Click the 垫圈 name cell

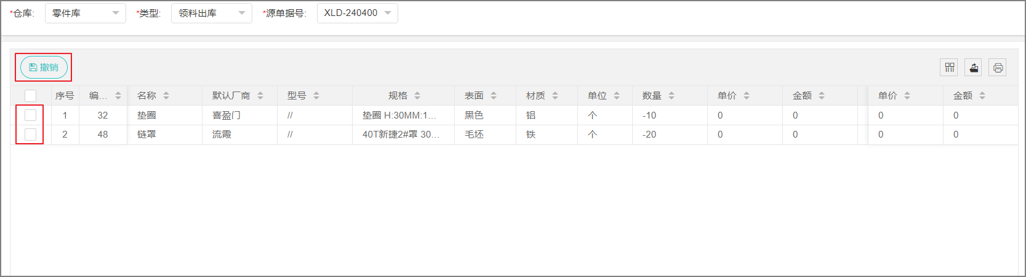click(146, 115)
